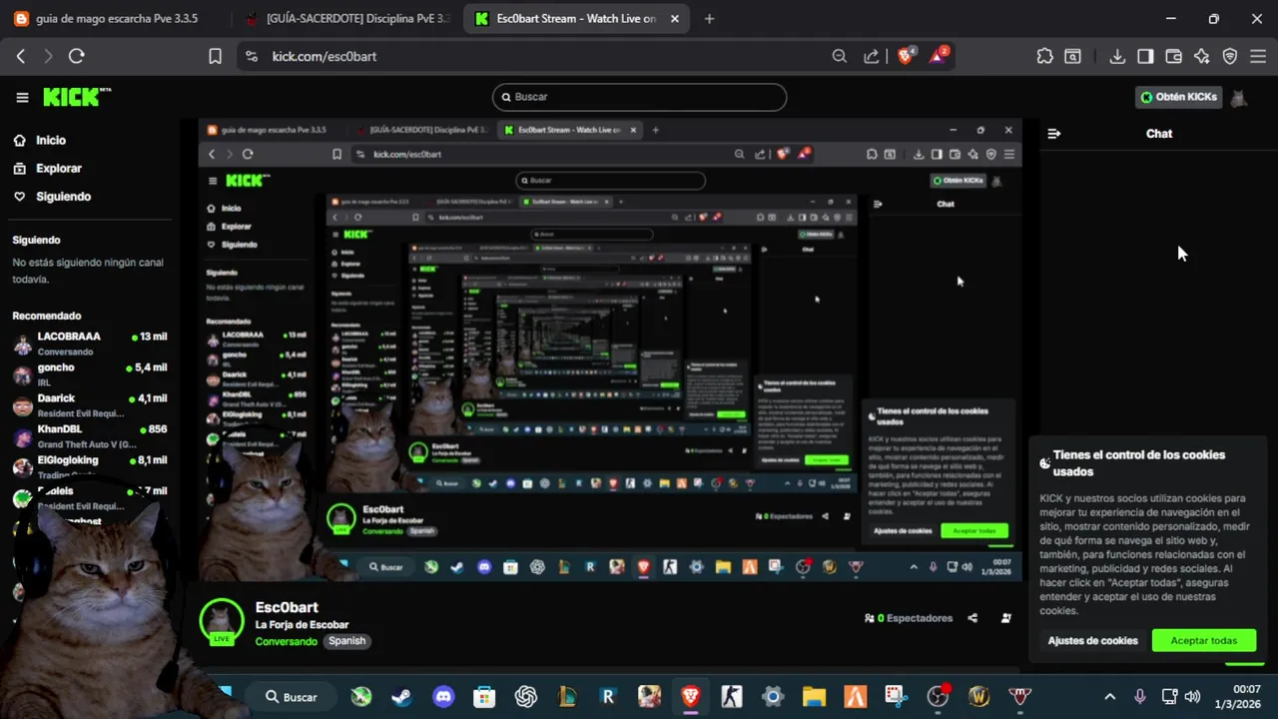Open KhanDBL recommended channel
The image size is (1278, 719).
90,436
